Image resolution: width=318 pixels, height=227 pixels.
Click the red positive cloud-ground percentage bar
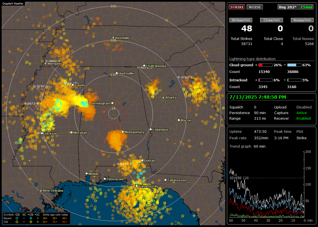[x=265, y=65]
